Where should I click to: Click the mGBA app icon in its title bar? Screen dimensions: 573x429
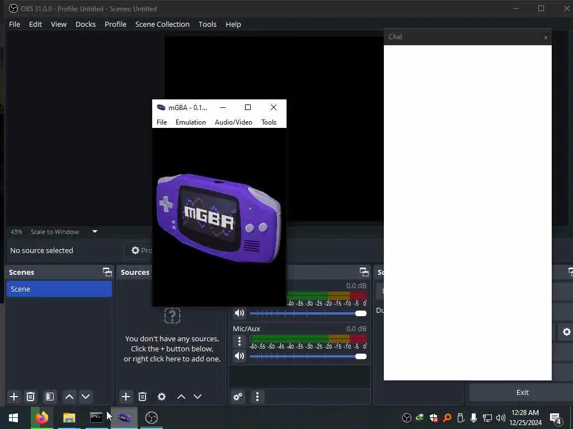pos(161,107)
